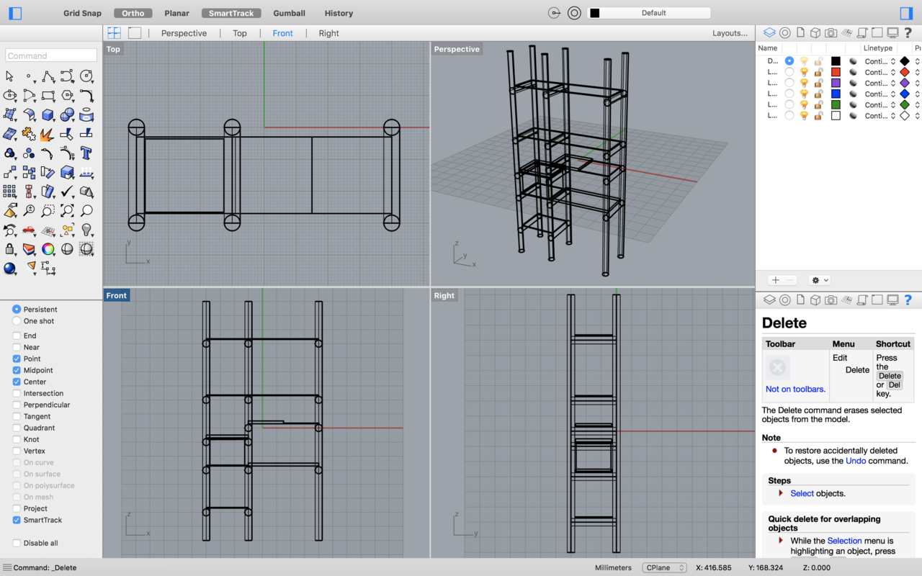
Task: Select the Text object tool
Action: [x=86, y=153]
